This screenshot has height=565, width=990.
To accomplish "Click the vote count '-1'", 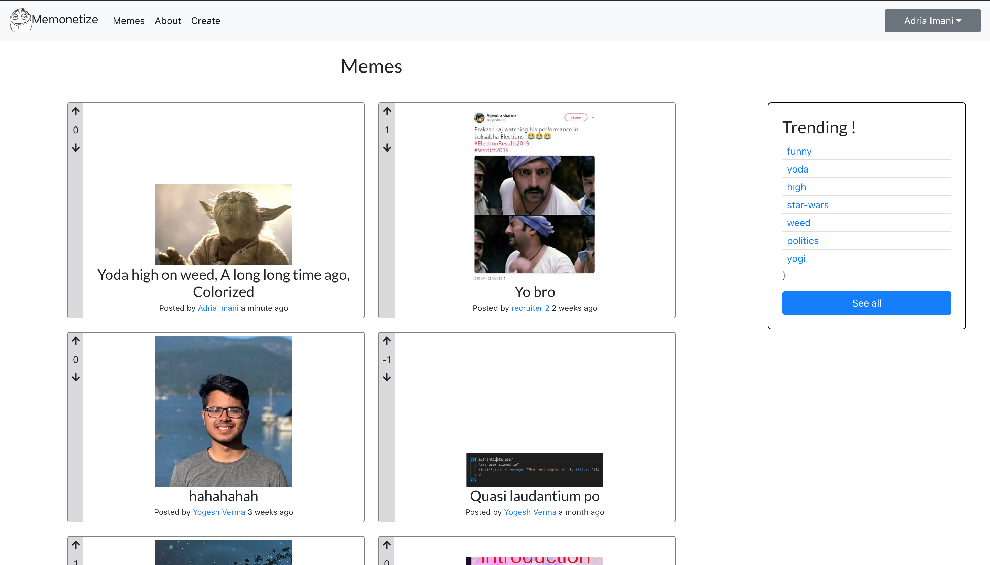I will 386,360.
